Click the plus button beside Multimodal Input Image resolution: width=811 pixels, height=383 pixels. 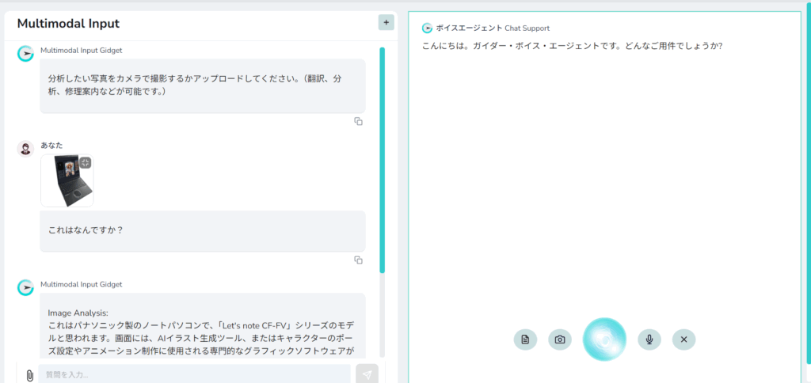click(386, 23)
